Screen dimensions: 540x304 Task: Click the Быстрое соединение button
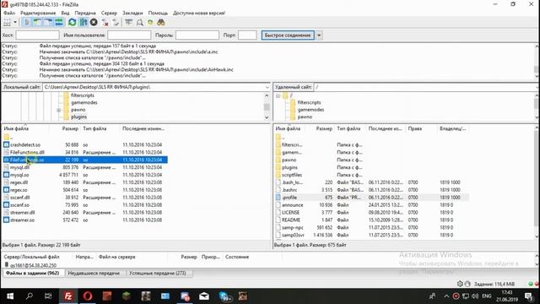click(x=288, y=35)
